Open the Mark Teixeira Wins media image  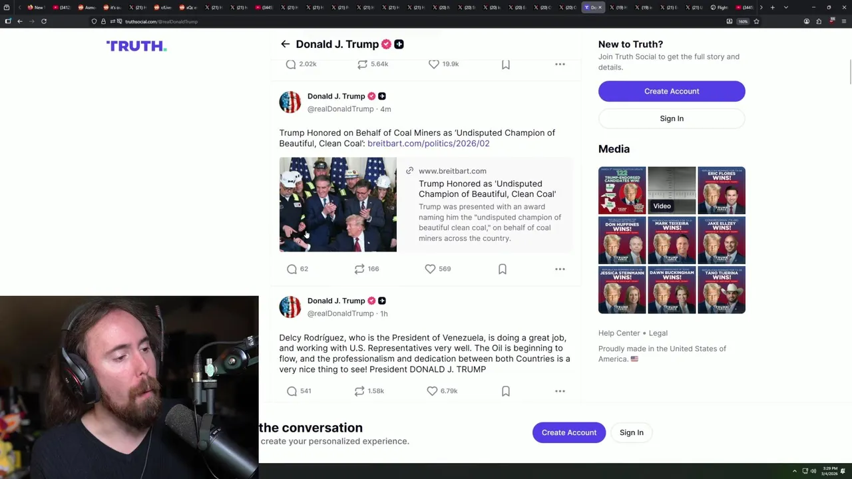tap(672, 240)
